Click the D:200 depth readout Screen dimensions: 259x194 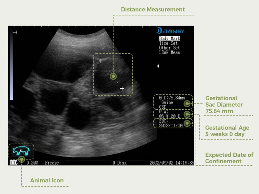32,163
